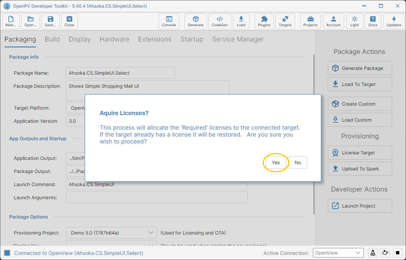Image resolution: width=406 pixels, height=260 pixels.
Task: Check for Updates in toolbar
Action: tap(394, 21)
